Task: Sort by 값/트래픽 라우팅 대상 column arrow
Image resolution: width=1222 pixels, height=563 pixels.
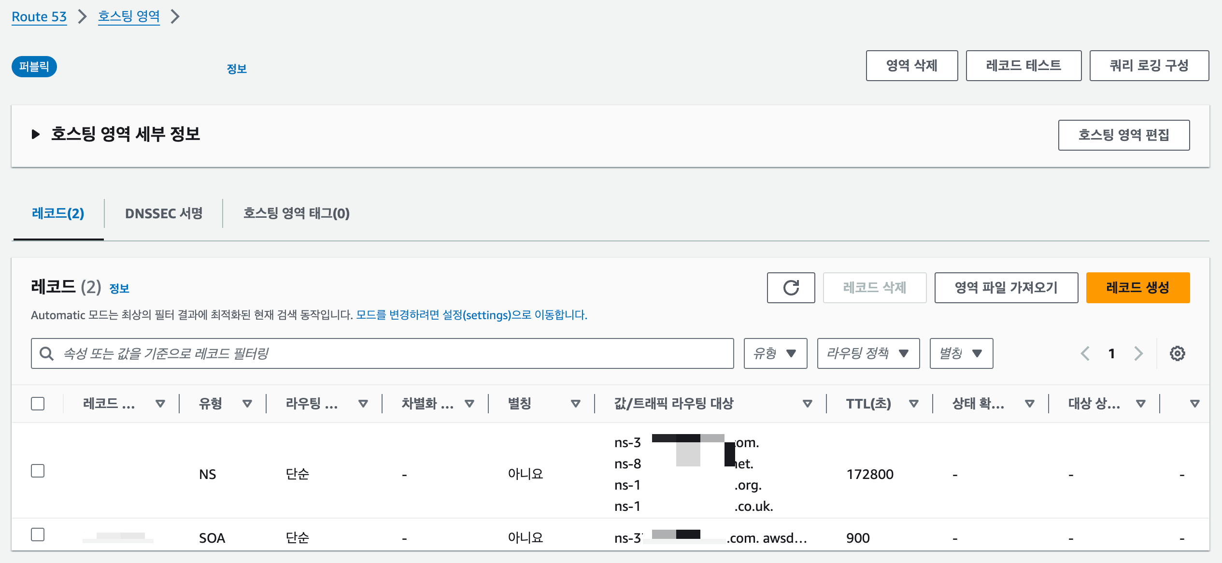Action: 807,404
